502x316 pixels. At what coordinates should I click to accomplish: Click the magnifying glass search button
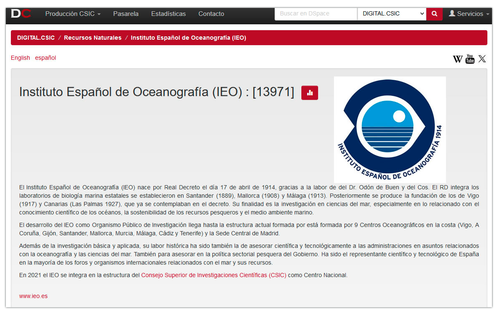[x=434, y=14]
